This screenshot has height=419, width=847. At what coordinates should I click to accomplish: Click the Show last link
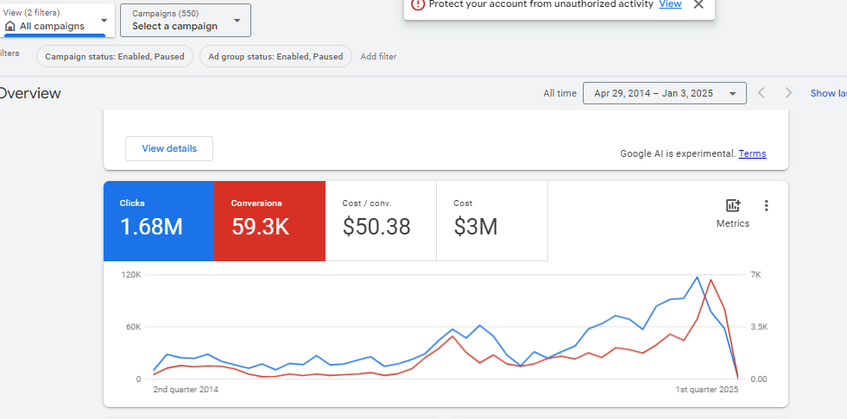829,93
